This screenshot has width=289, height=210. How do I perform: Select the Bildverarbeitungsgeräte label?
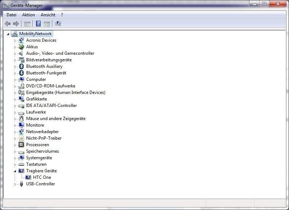click(49, 60)
